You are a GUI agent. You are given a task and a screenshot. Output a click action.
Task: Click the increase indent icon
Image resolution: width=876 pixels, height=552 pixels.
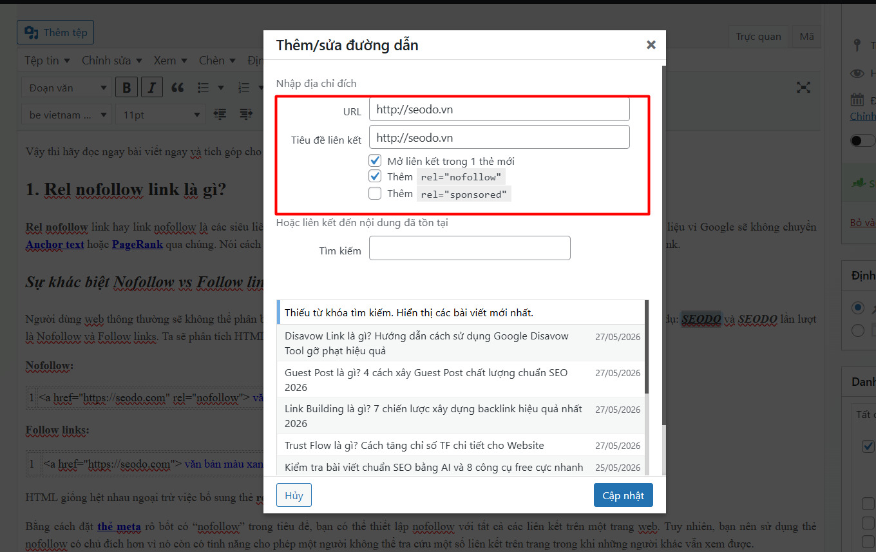coord(246,114)
